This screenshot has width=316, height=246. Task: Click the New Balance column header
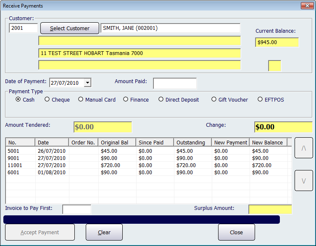269,142
